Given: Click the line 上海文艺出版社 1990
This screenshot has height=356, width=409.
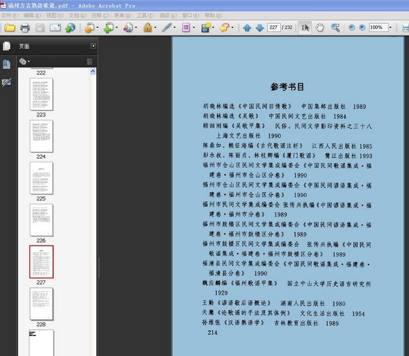Looking at the screenshot, I should [x=248, y=136].
